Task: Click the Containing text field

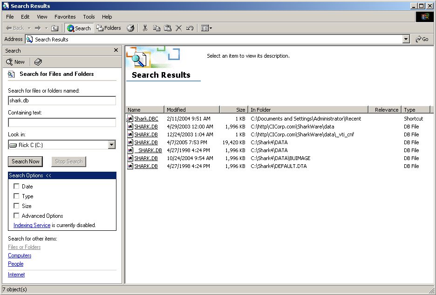Action: point(62,122)
